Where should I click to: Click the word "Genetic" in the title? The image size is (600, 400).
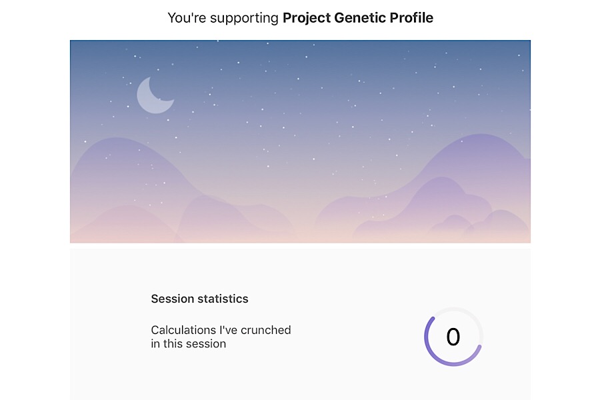pos(349,18)
